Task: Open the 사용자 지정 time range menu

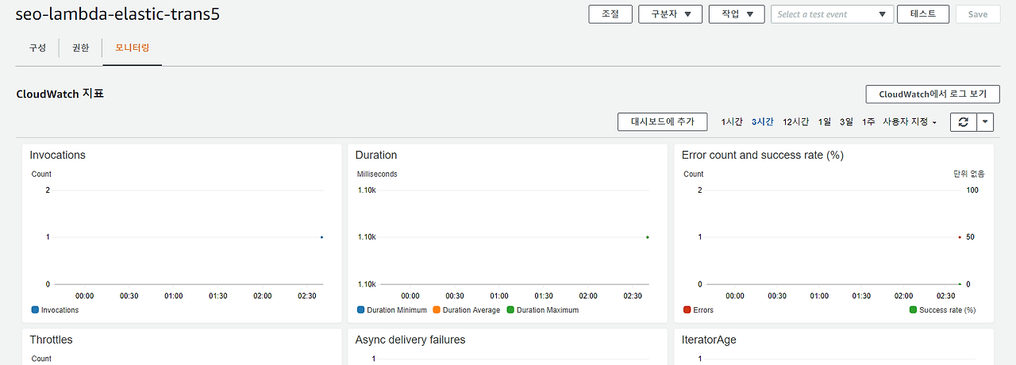Action: pyautogui.click(x=910, y=121)
